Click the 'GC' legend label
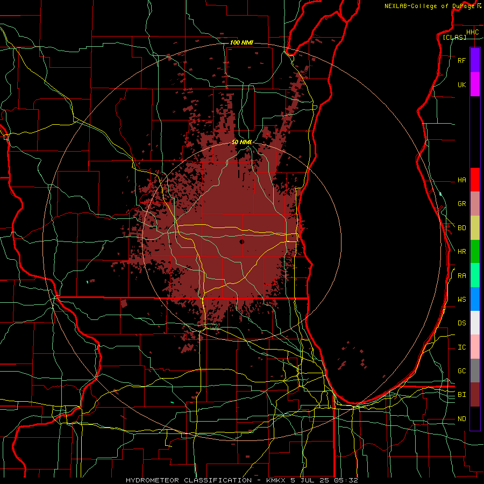 point(461,371)
